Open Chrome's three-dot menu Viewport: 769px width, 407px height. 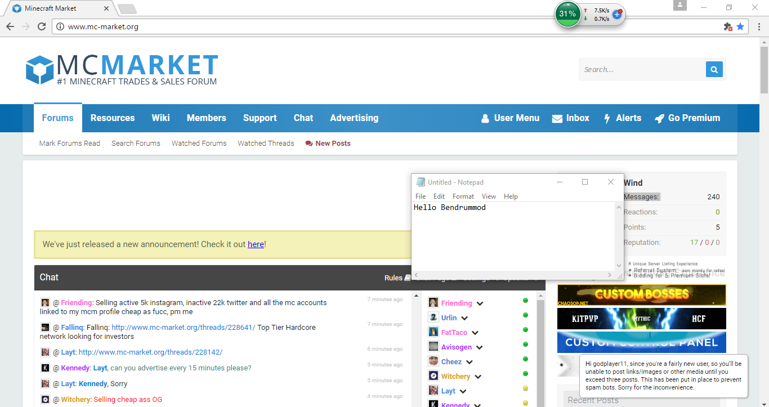[759, 26]
